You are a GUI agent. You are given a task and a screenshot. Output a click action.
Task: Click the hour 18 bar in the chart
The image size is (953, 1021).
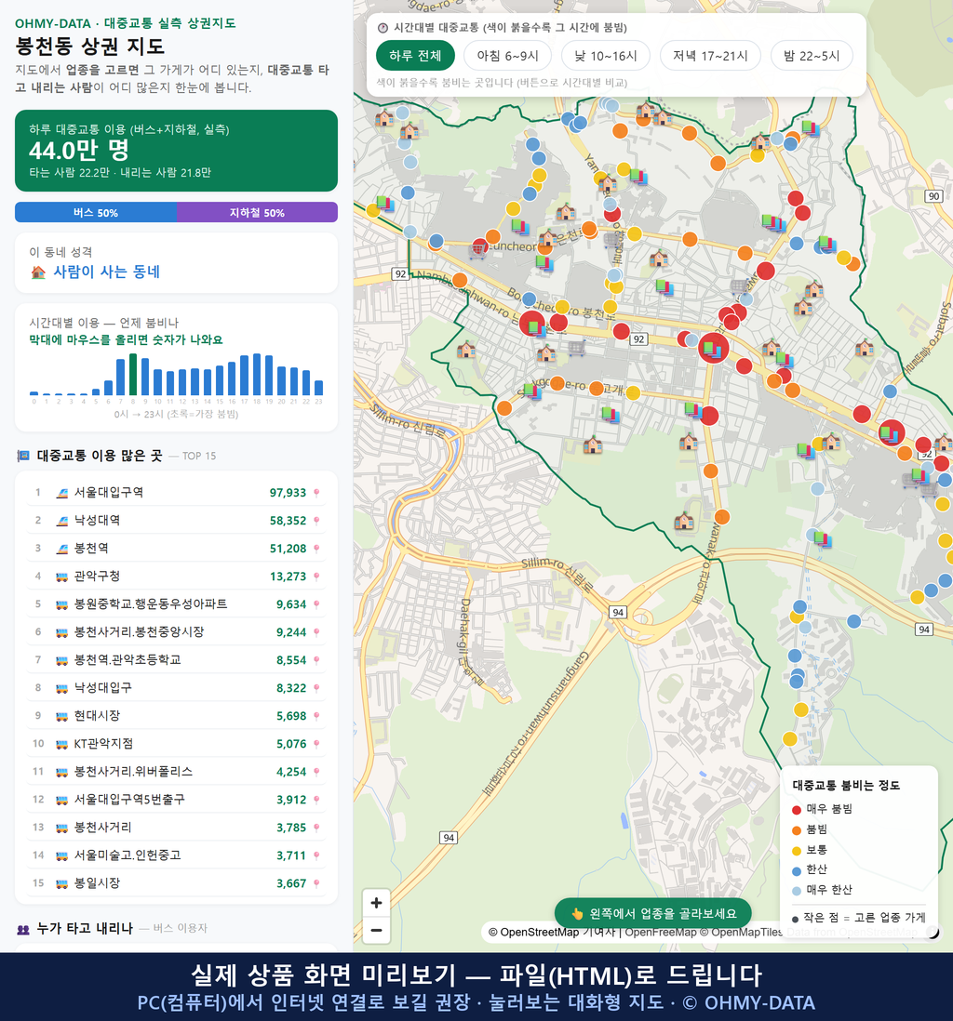pyautogui.click(x=257, y=375)
